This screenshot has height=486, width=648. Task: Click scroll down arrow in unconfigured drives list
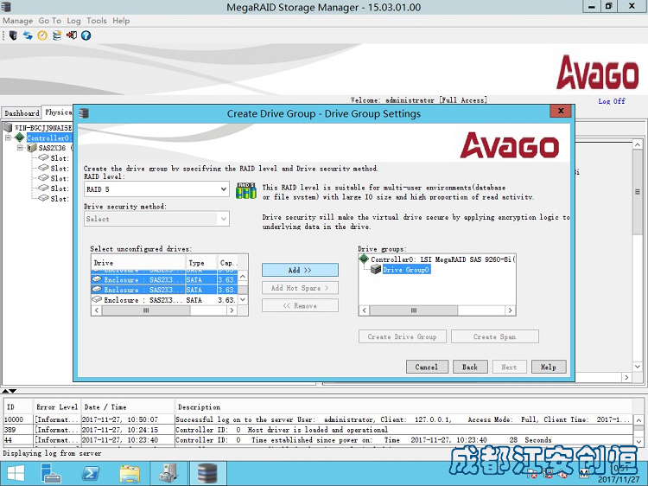243,299
